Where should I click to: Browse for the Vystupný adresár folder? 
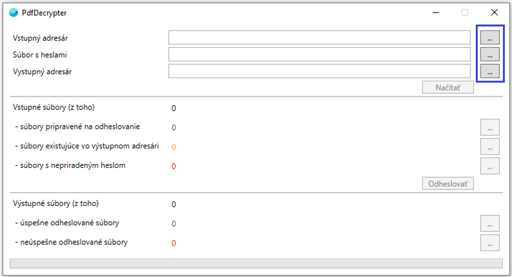pos(490,71)
